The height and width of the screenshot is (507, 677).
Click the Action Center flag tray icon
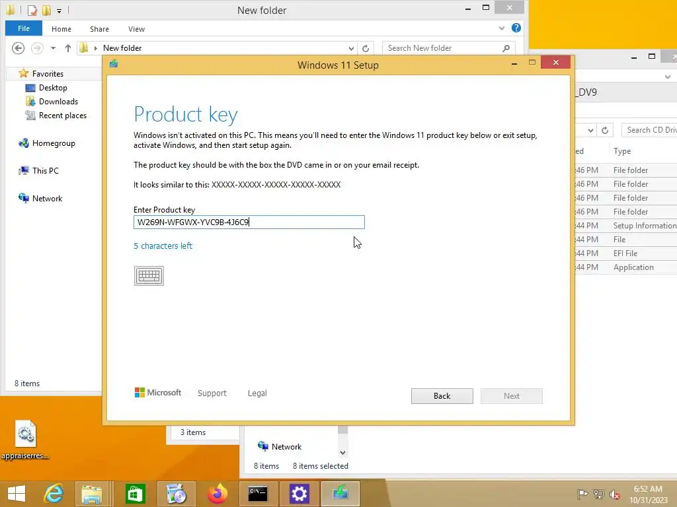(x=582, y=494)
